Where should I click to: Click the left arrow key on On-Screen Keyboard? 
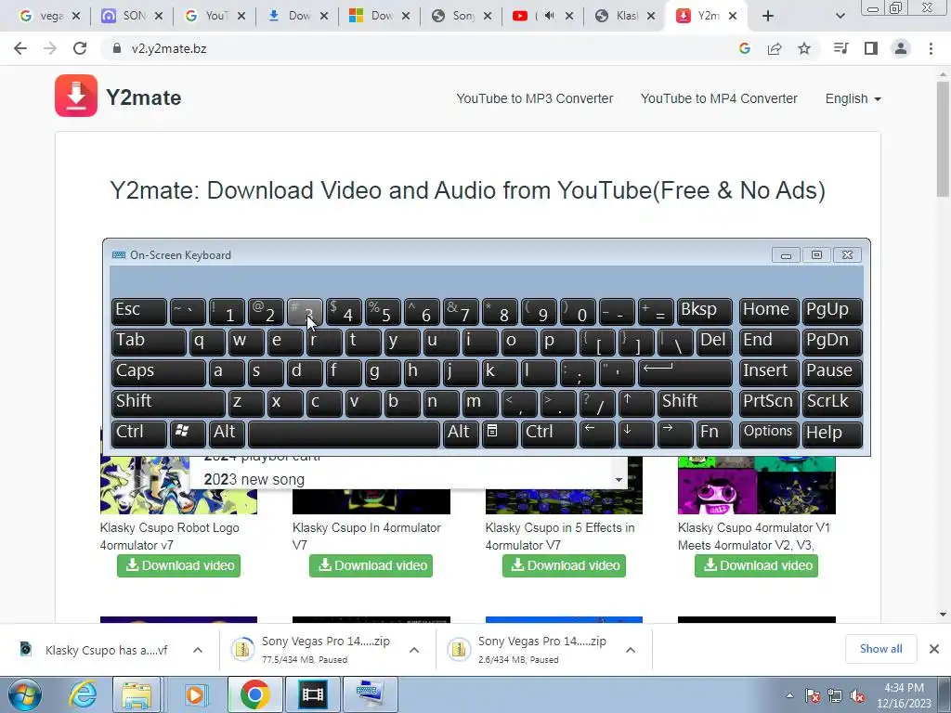pos(597,434)
